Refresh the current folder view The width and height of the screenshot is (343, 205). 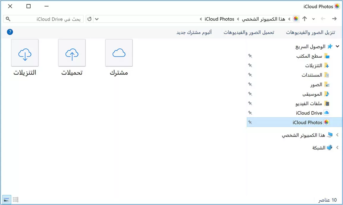pyautogui.click(x=89, y=19)
